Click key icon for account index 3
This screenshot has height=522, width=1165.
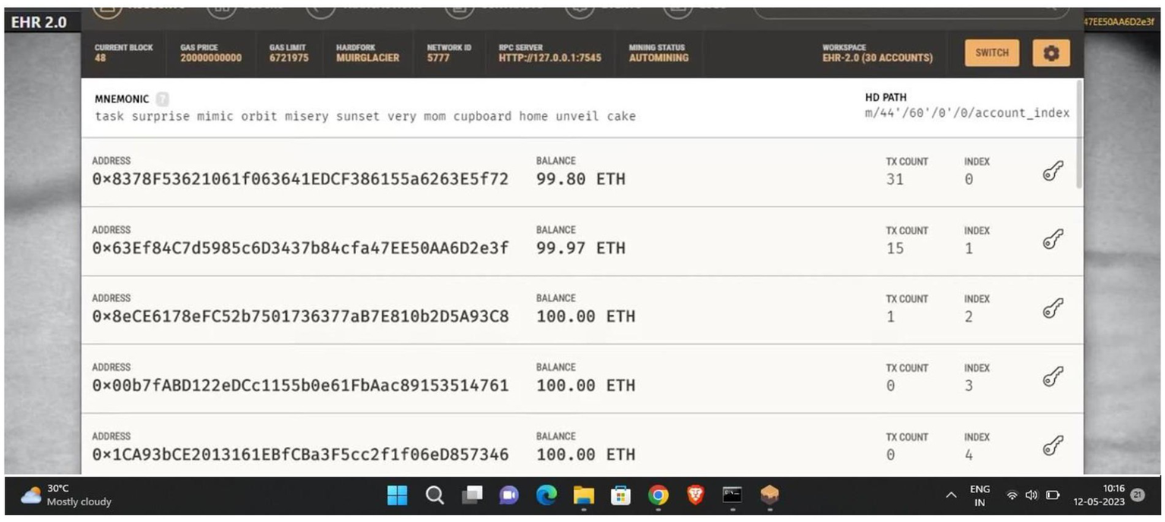(1053, 378)
